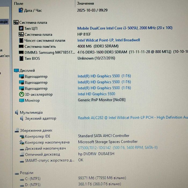Image resolution: width=188 pixels, height=188 pixels.
Task: Select the Тип ЦП field label
Action: [x=31, y=28]
